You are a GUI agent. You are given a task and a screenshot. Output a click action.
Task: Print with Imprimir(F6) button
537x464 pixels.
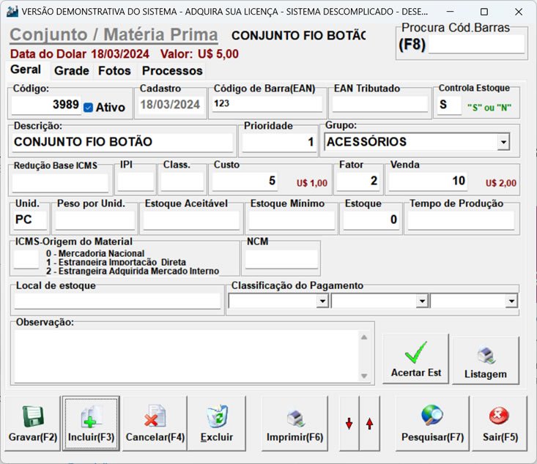click(x=295, y=424)
